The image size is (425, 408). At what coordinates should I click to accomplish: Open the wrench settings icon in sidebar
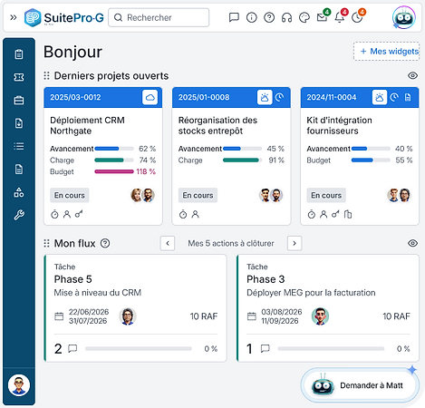tap(19, 215)
